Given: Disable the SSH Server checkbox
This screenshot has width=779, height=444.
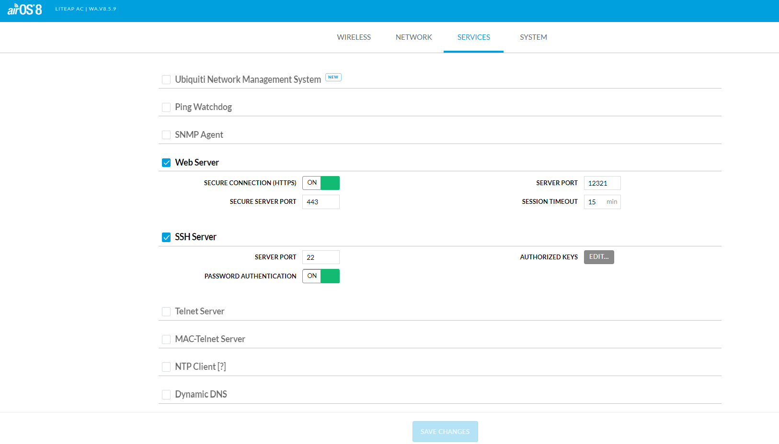Looking at the screenshot, I should point(166,237).
